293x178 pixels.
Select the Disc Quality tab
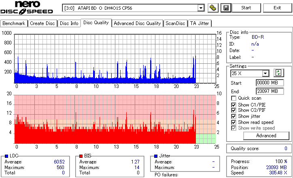(96, 23)
